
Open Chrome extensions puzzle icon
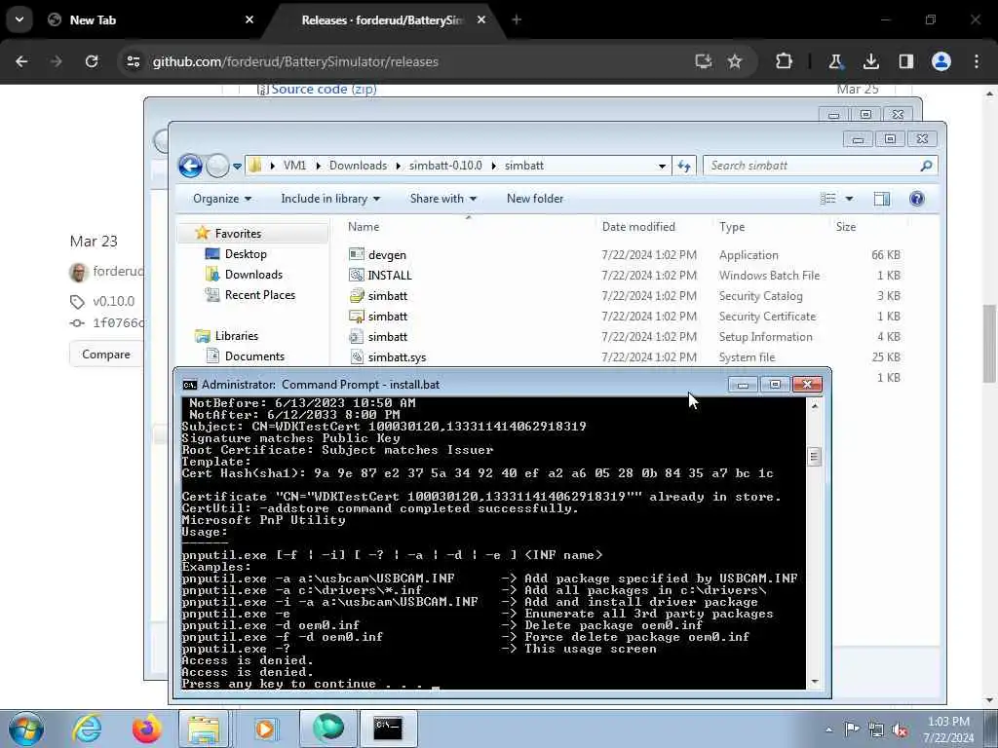(x=785, y=61)
